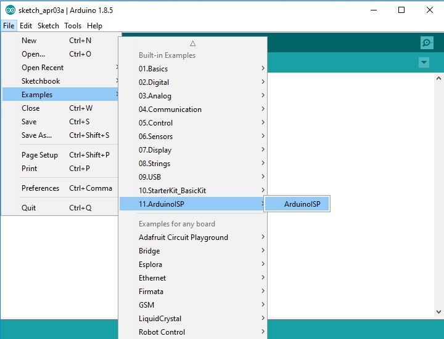Expand the LiquidCrystal library examples

pyautogui.click(x=193, y=319)
